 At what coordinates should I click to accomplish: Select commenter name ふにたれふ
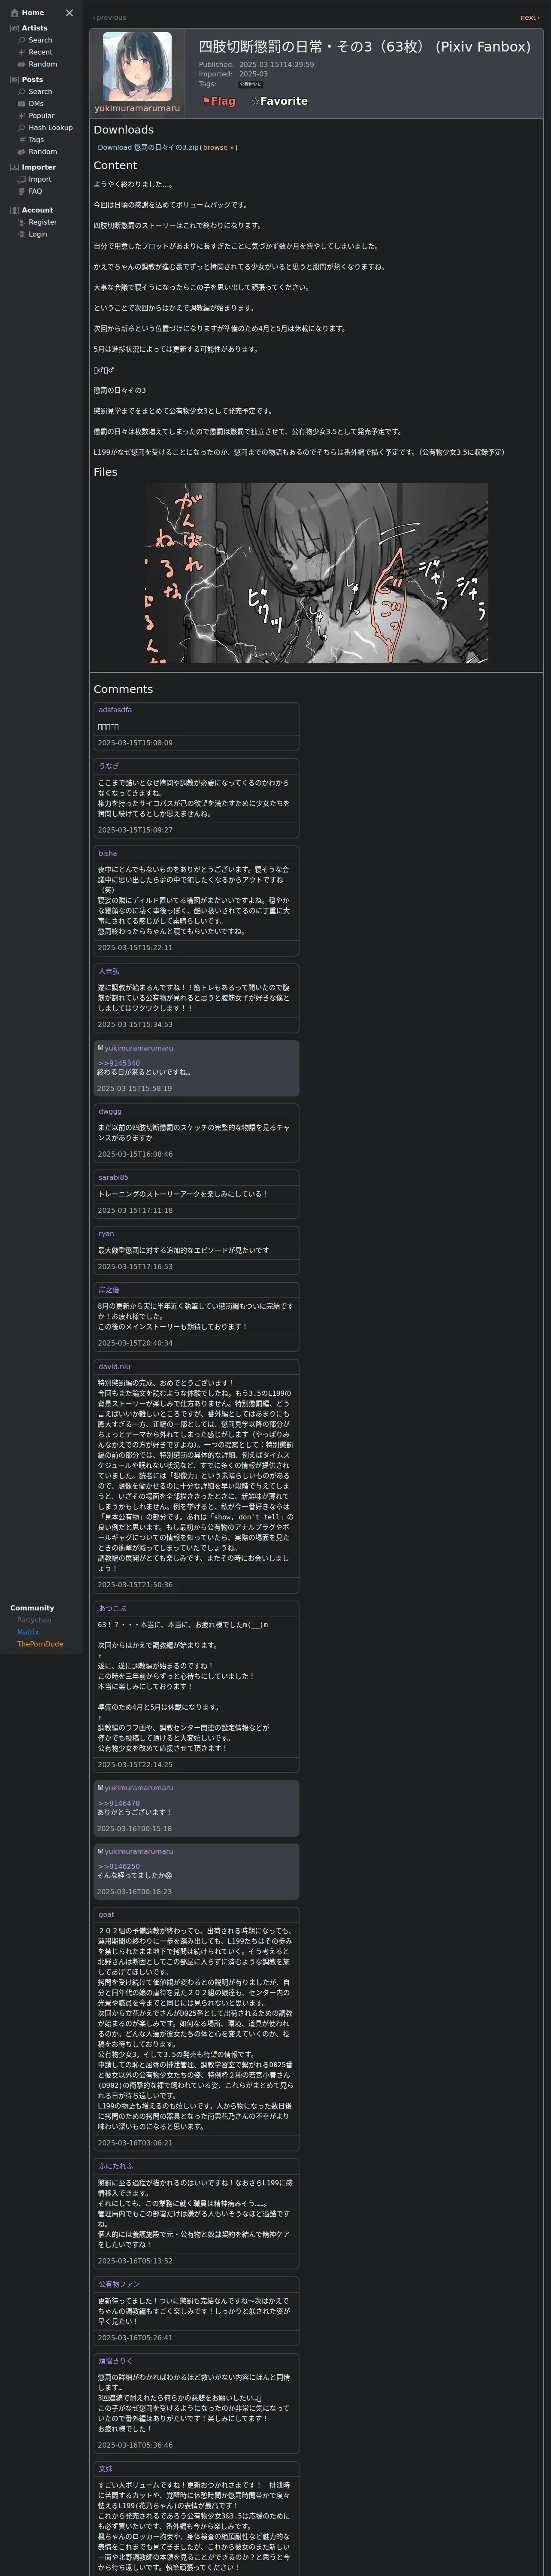[x=115, y=2166]
